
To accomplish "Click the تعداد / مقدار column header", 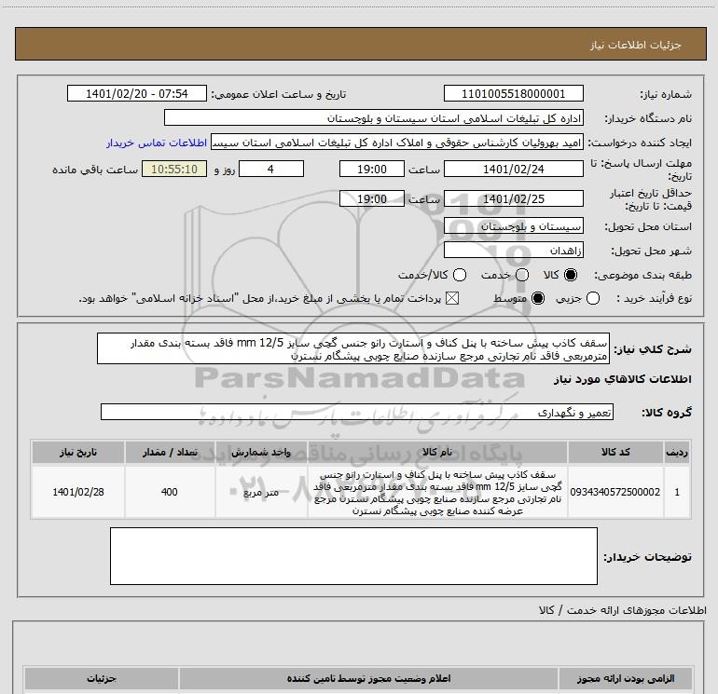I will pyautogui.click(x=170, y=453).
